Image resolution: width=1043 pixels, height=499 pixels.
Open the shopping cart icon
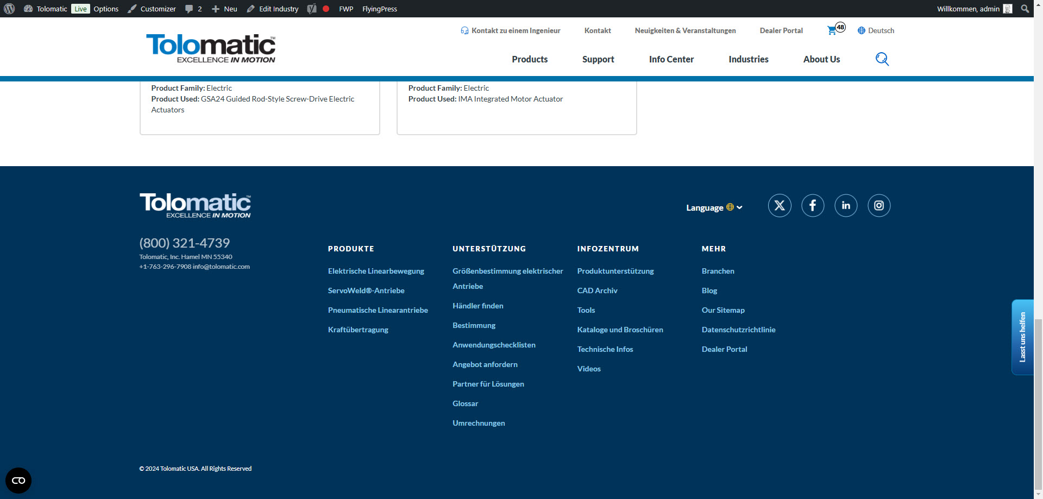[x=832, y=30]
